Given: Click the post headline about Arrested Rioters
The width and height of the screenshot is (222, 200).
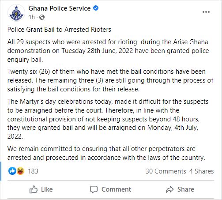Looking at the screenshot, I should click(x=59, y=30).
